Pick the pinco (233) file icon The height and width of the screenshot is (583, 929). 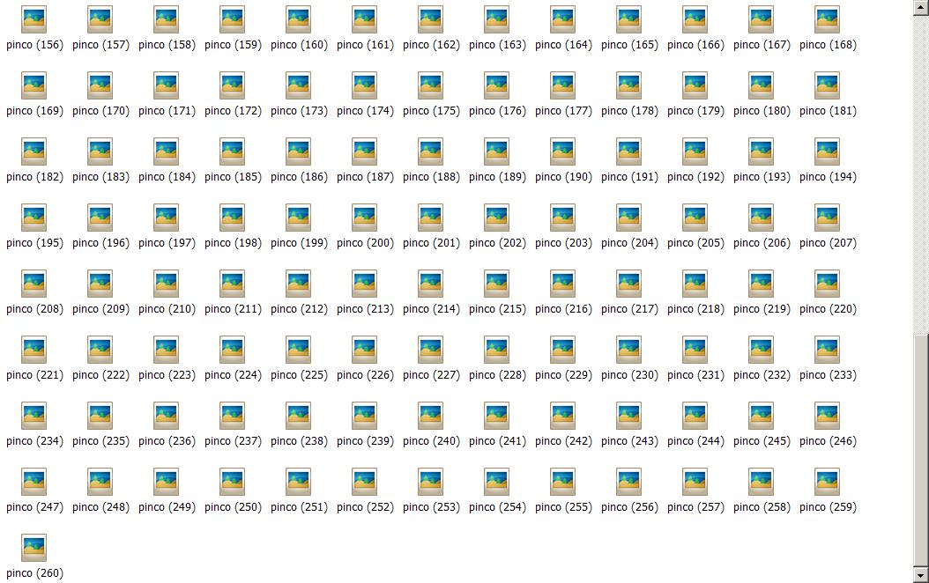point(827,350)
